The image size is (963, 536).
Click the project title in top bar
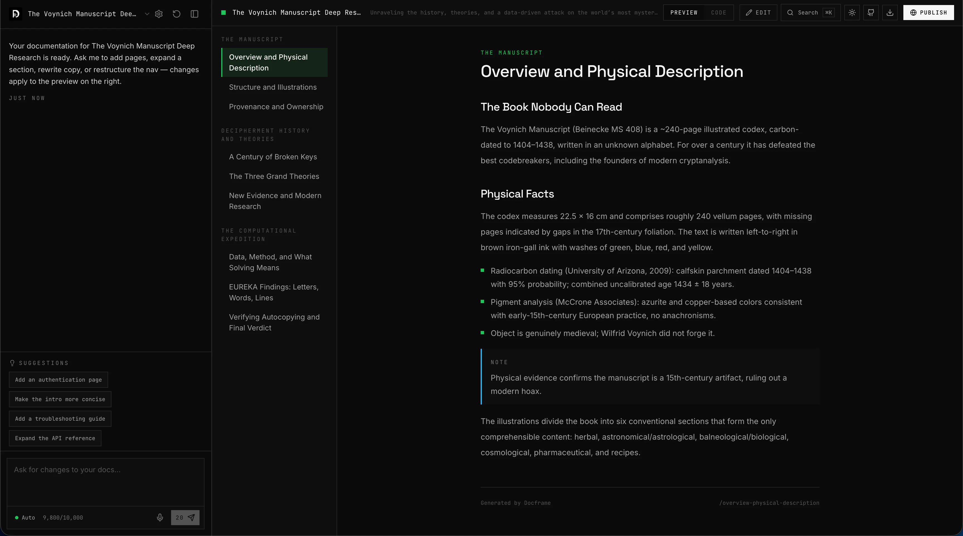pos(297,13)
